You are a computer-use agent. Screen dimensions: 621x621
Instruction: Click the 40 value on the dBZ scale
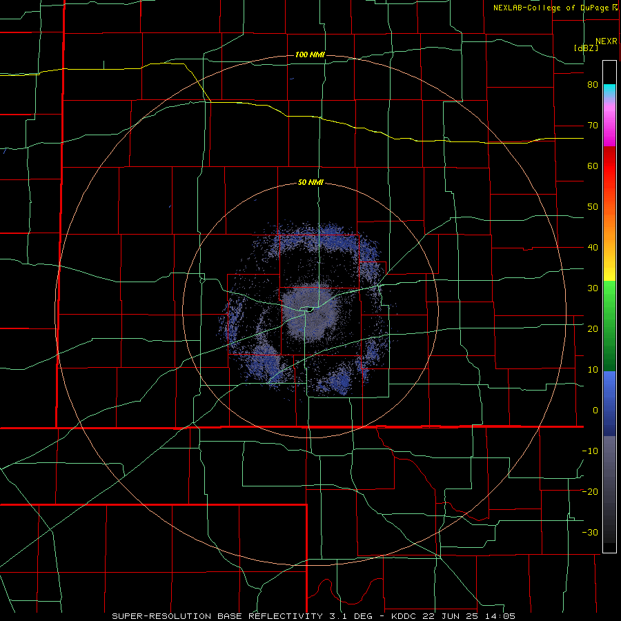coord(593,248)
